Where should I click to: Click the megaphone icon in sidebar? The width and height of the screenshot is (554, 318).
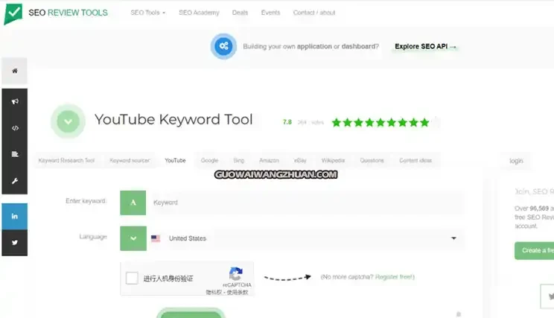(x=14, y=101)
